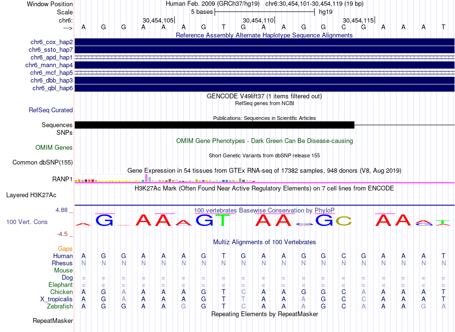Screen dimensions: 455x332
Task: Click the GENCODE V49lift37 track title
Action: tap(264, 96)
